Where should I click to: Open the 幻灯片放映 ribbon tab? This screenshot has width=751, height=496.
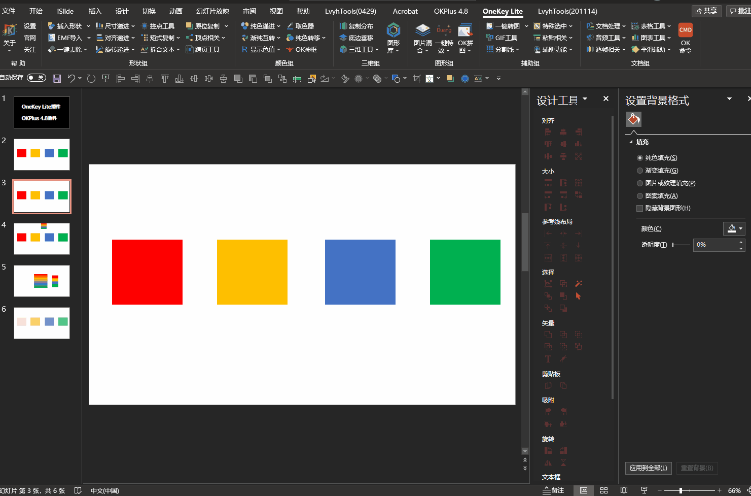212,11
